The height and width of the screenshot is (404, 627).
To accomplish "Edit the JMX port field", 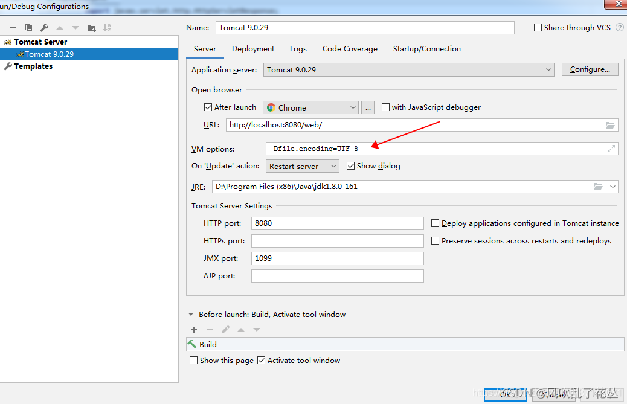I will pyautogui.click(x=338, y=258).
